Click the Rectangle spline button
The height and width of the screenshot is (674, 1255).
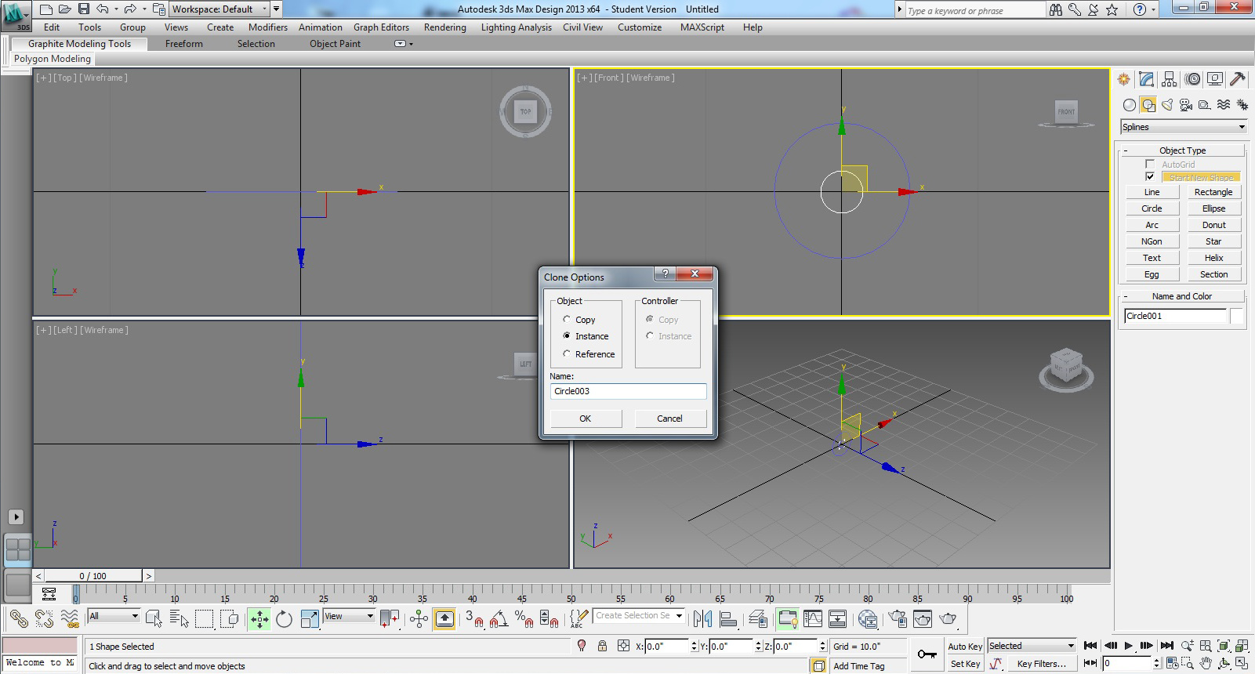(1213, 192)
